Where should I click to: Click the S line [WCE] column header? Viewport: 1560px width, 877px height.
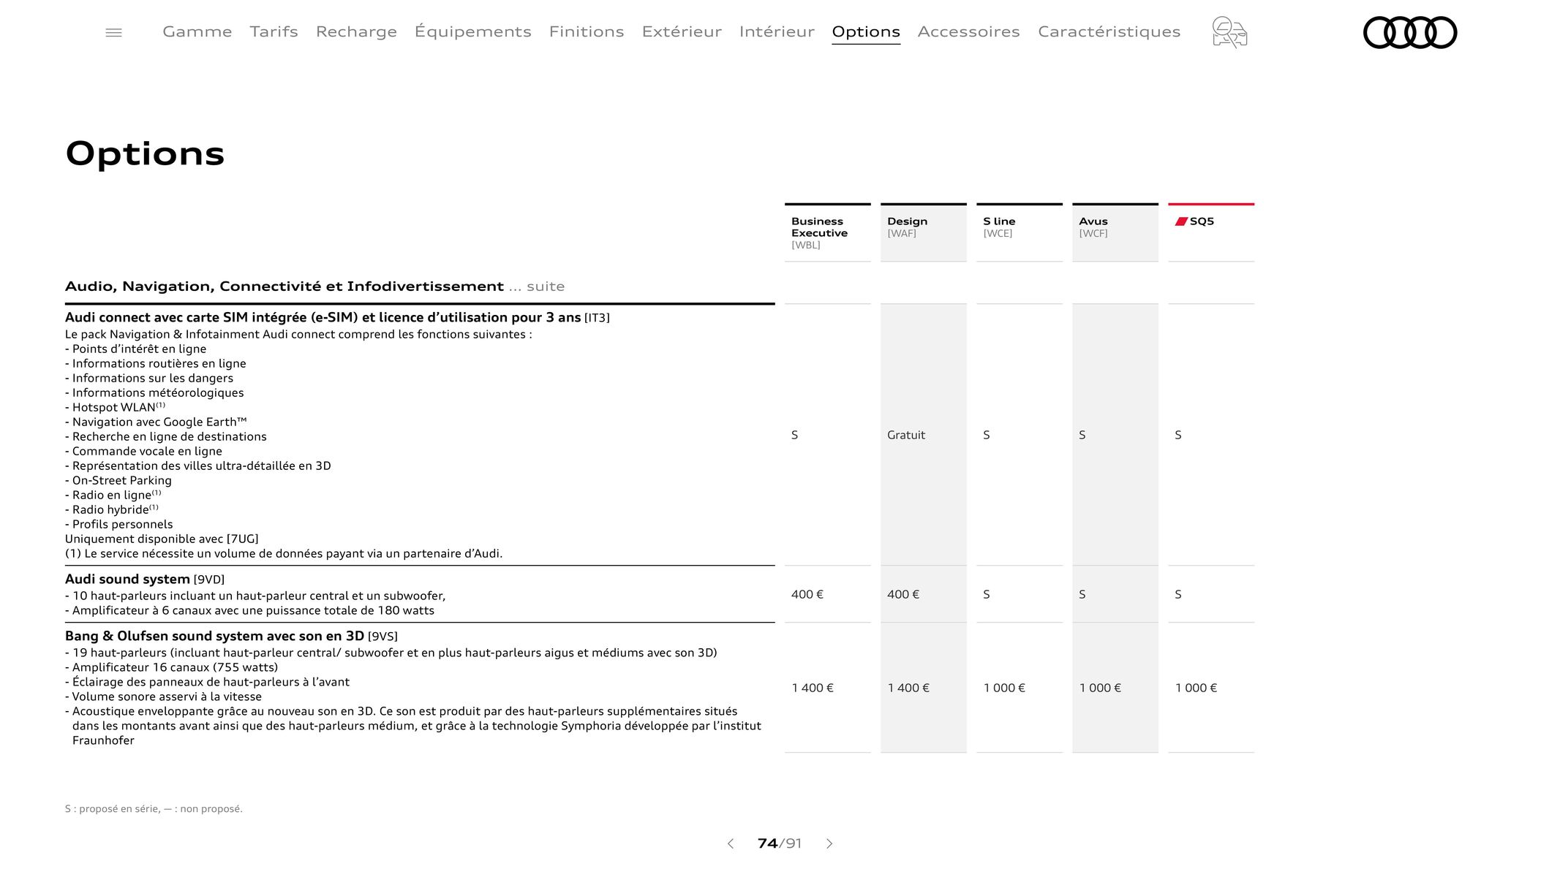click(1020, 232)
